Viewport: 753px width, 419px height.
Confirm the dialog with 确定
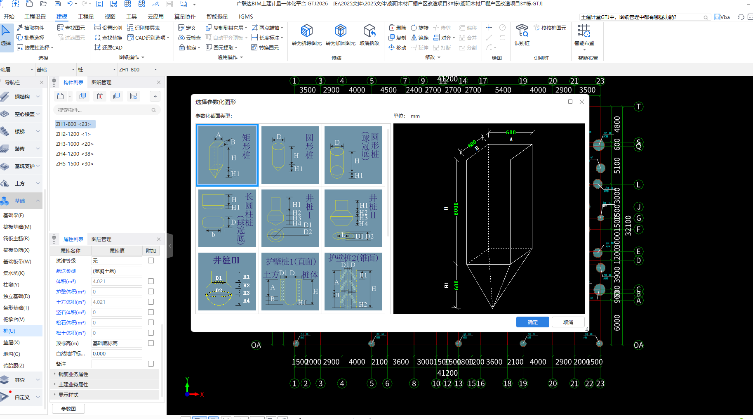(x=533, y=322)
